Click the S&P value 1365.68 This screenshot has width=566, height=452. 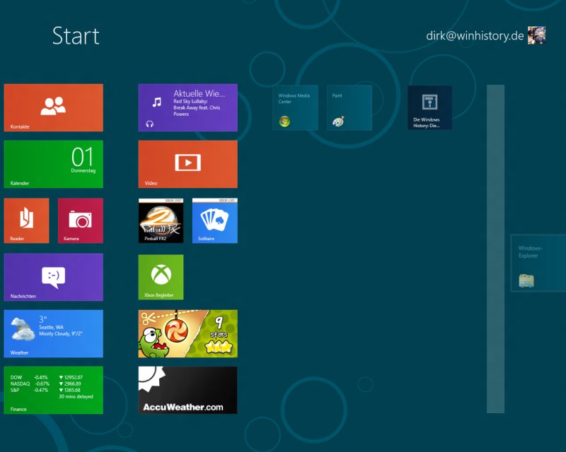pyautogui.click(x=72, y=390)
